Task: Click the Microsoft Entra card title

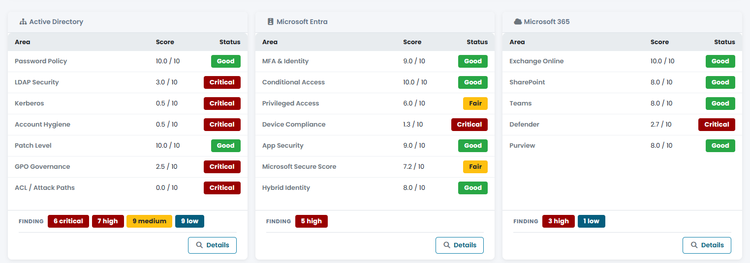Action: click(x=302, y=22)
